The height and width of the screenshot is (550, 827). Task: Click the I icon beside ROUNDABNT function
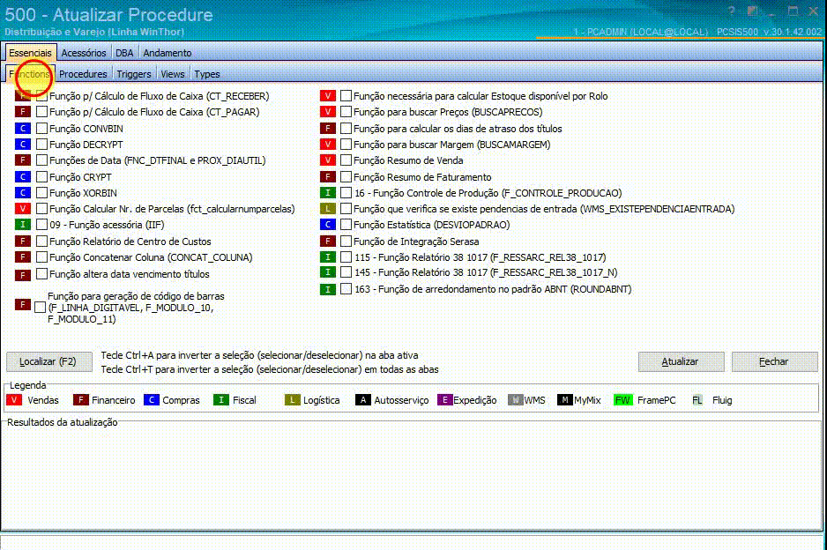click(327, 289)
